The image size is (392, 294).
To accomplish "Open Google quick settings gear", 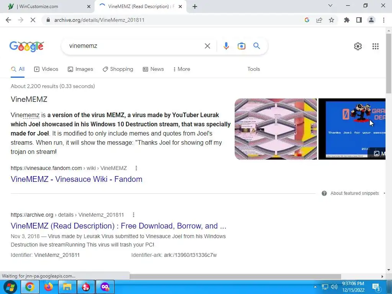I will 358,46.
